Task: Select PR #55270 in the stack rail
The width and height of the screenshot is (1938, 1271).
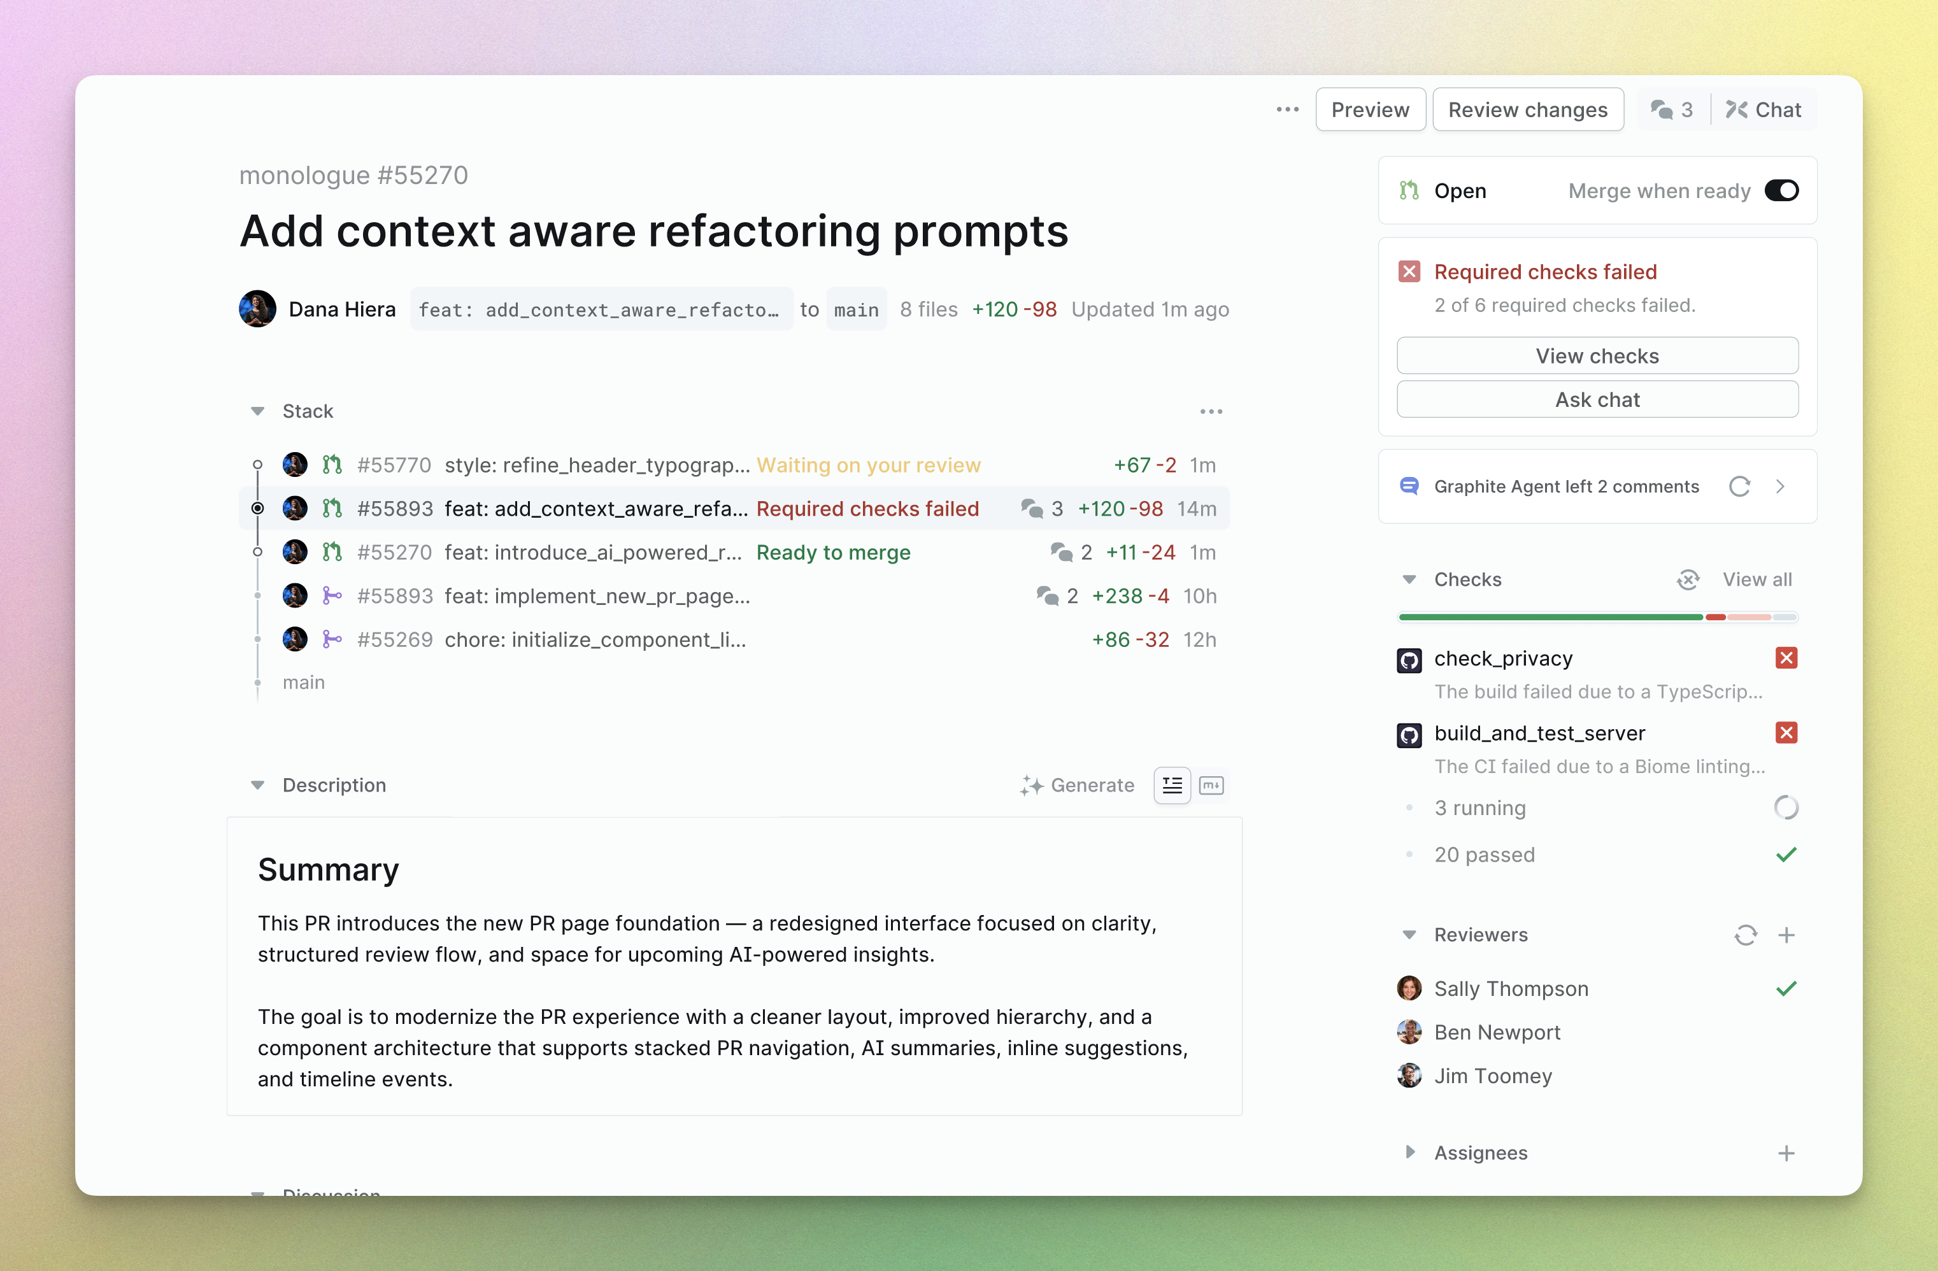Action: [258, 551]
